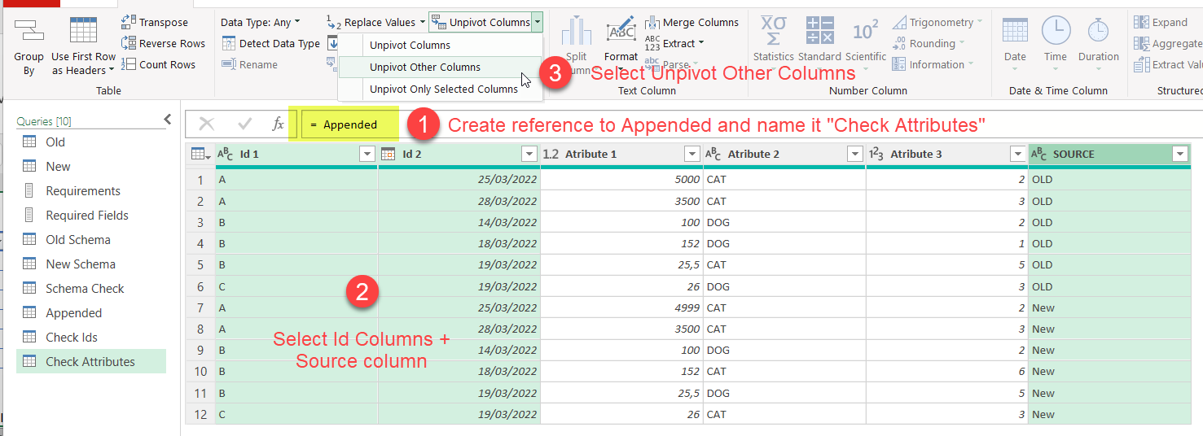Open the SOURCE column filter dropdown

1179,154
